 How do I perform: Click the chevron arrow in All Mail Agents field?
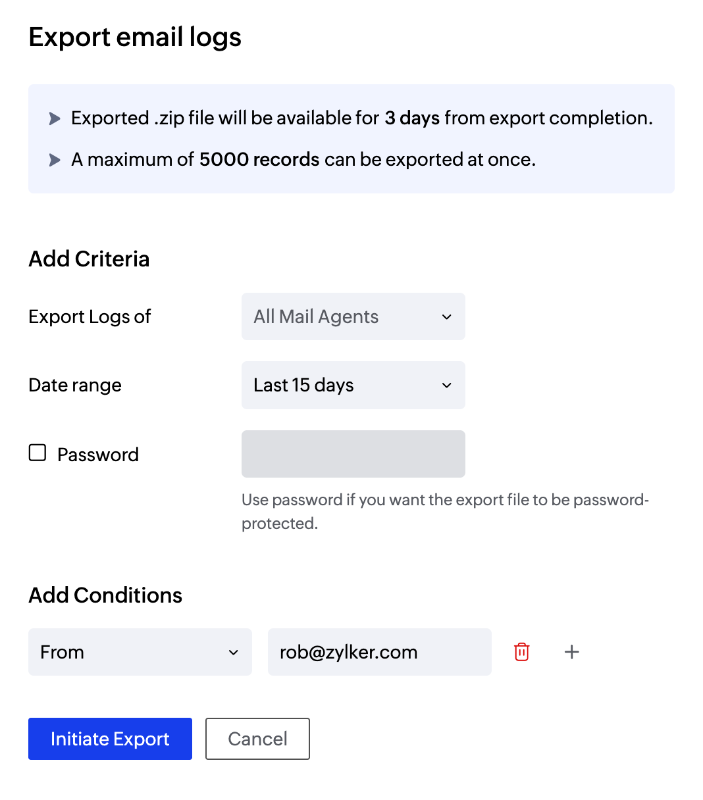(x=446, y=317)
